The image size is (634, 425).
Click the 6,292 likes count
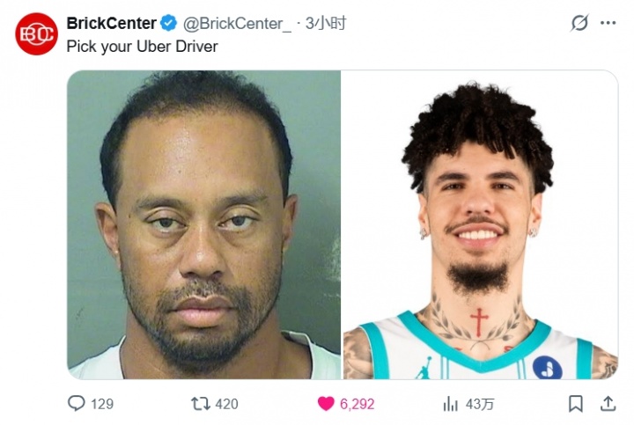[x=357, y=404]
